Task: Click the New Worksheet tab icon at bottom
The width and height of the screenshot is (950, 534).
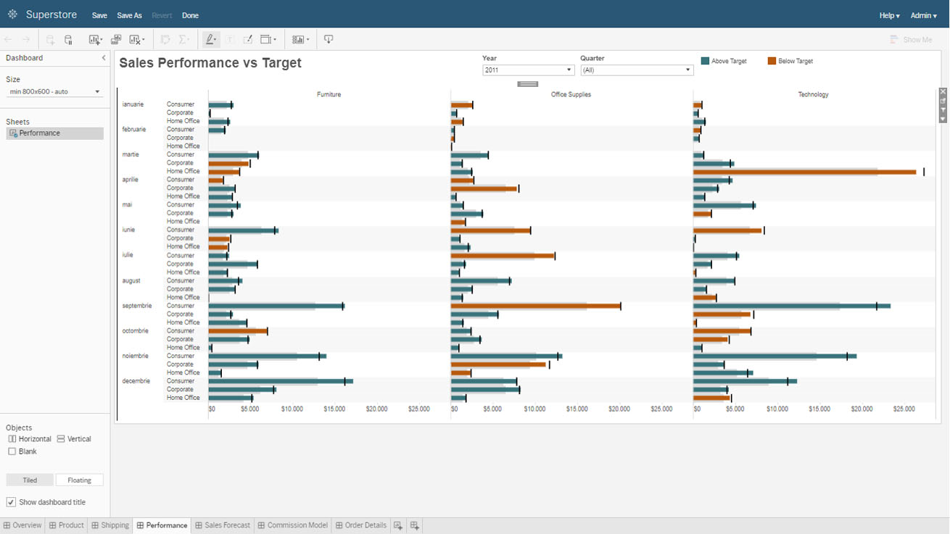Action: point(398,525)
